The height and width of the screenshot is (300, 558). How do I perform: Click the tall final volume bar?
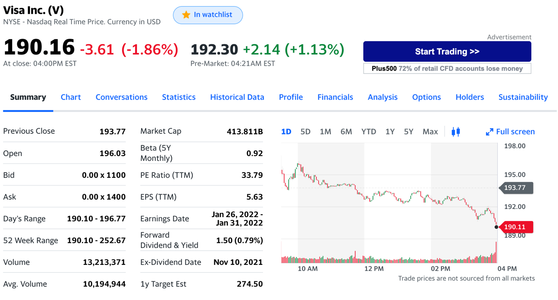coord(496,252)
